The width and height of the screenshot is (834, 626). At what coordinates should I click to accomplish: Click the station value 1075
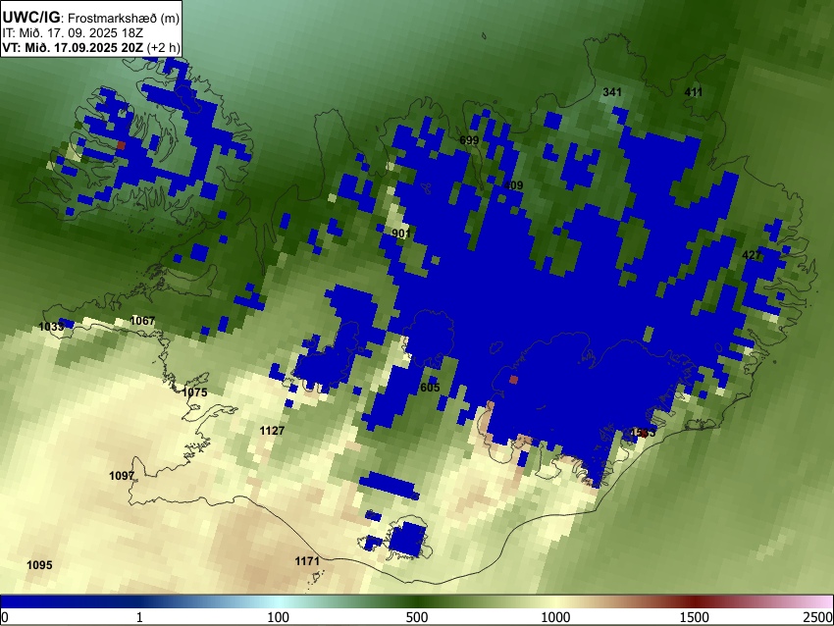coord(194,392)
